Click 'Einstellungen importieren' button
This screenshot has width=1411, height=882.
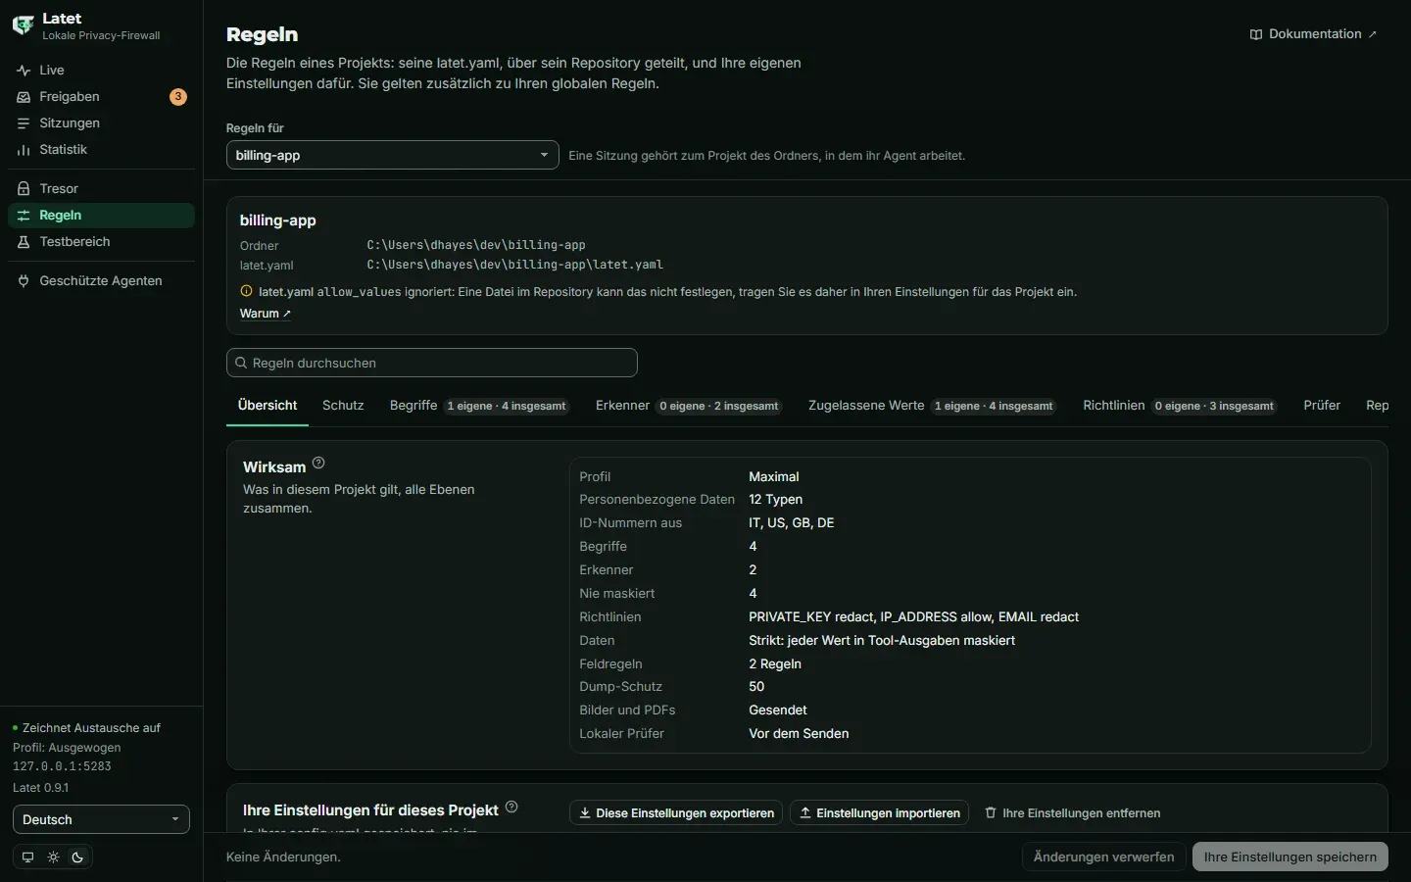point(879,813)
